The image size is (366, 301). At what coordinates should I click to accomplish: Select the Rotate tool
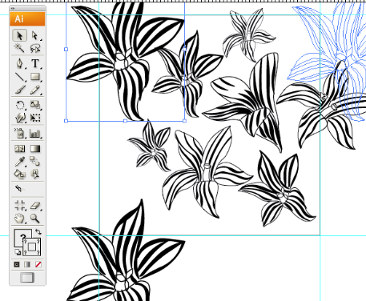19,105
